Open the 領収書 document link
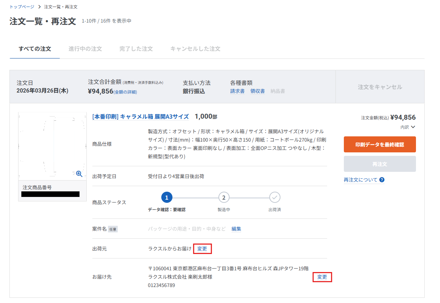The height and width of the screenshot is (303, 440). (257, 91)
